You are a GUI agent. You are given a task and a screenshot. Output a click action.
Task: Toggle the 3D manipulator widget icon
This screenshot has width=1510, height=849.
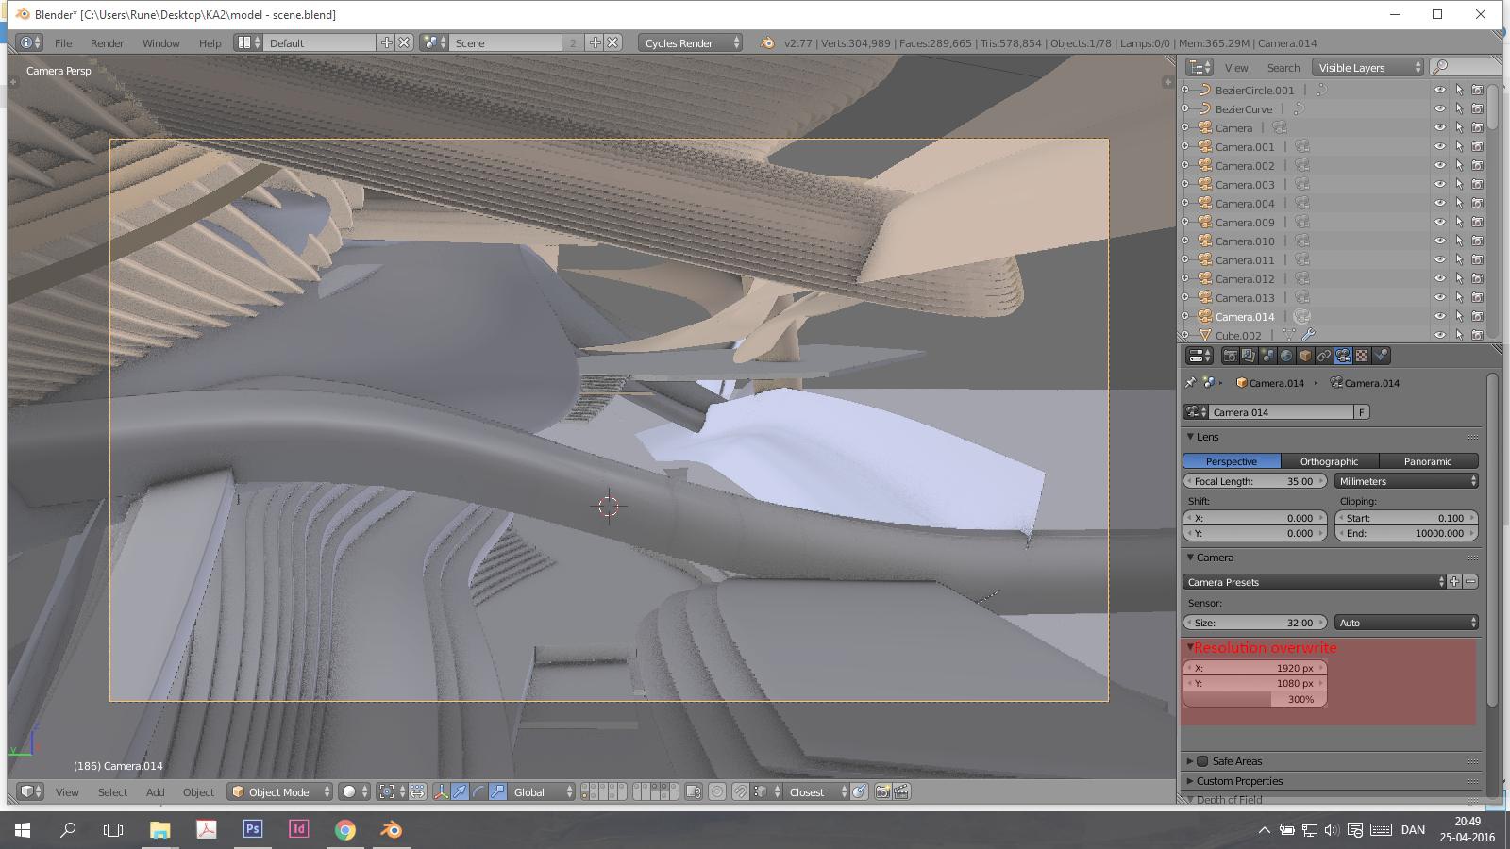pos(441,792)
